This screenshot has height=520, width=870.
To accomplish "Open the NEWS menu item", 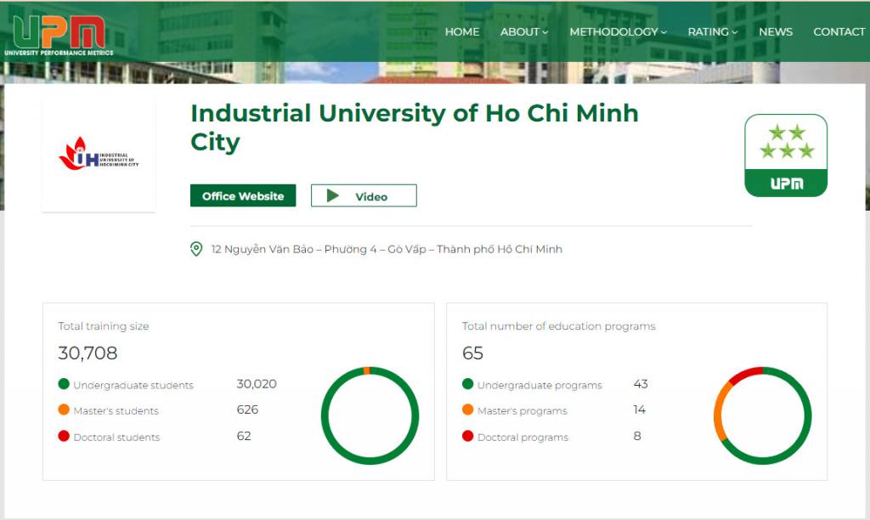I will coord(776,31).
